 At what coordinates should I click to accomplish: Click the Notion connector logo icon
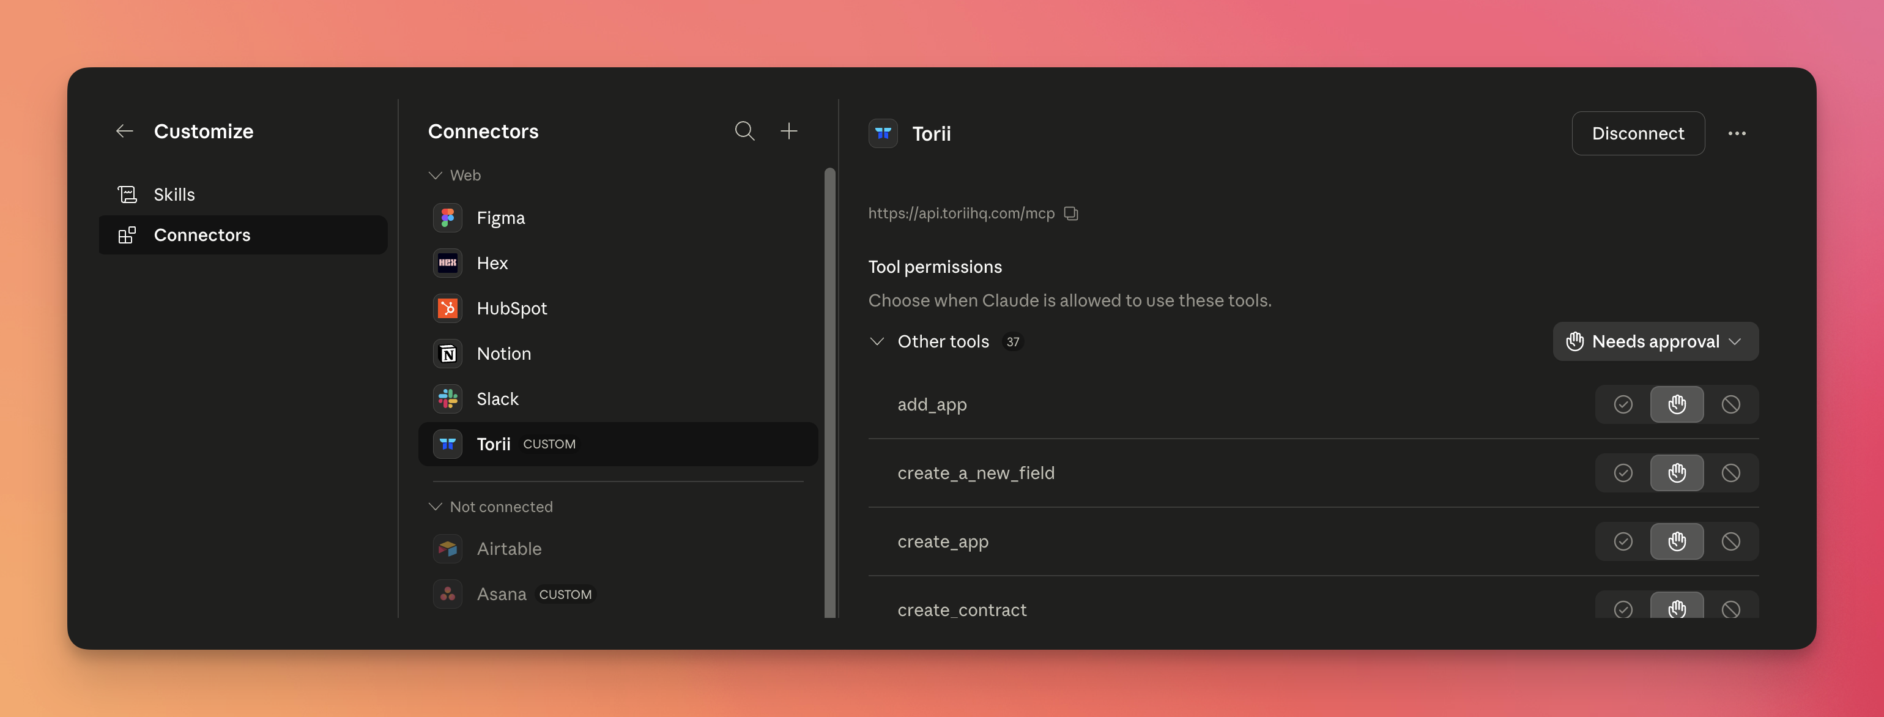(x=448, y=354)
